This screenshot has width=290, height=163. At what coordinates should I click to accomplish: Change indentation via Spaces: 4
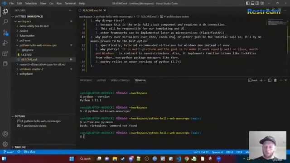[x=217, y=152]
